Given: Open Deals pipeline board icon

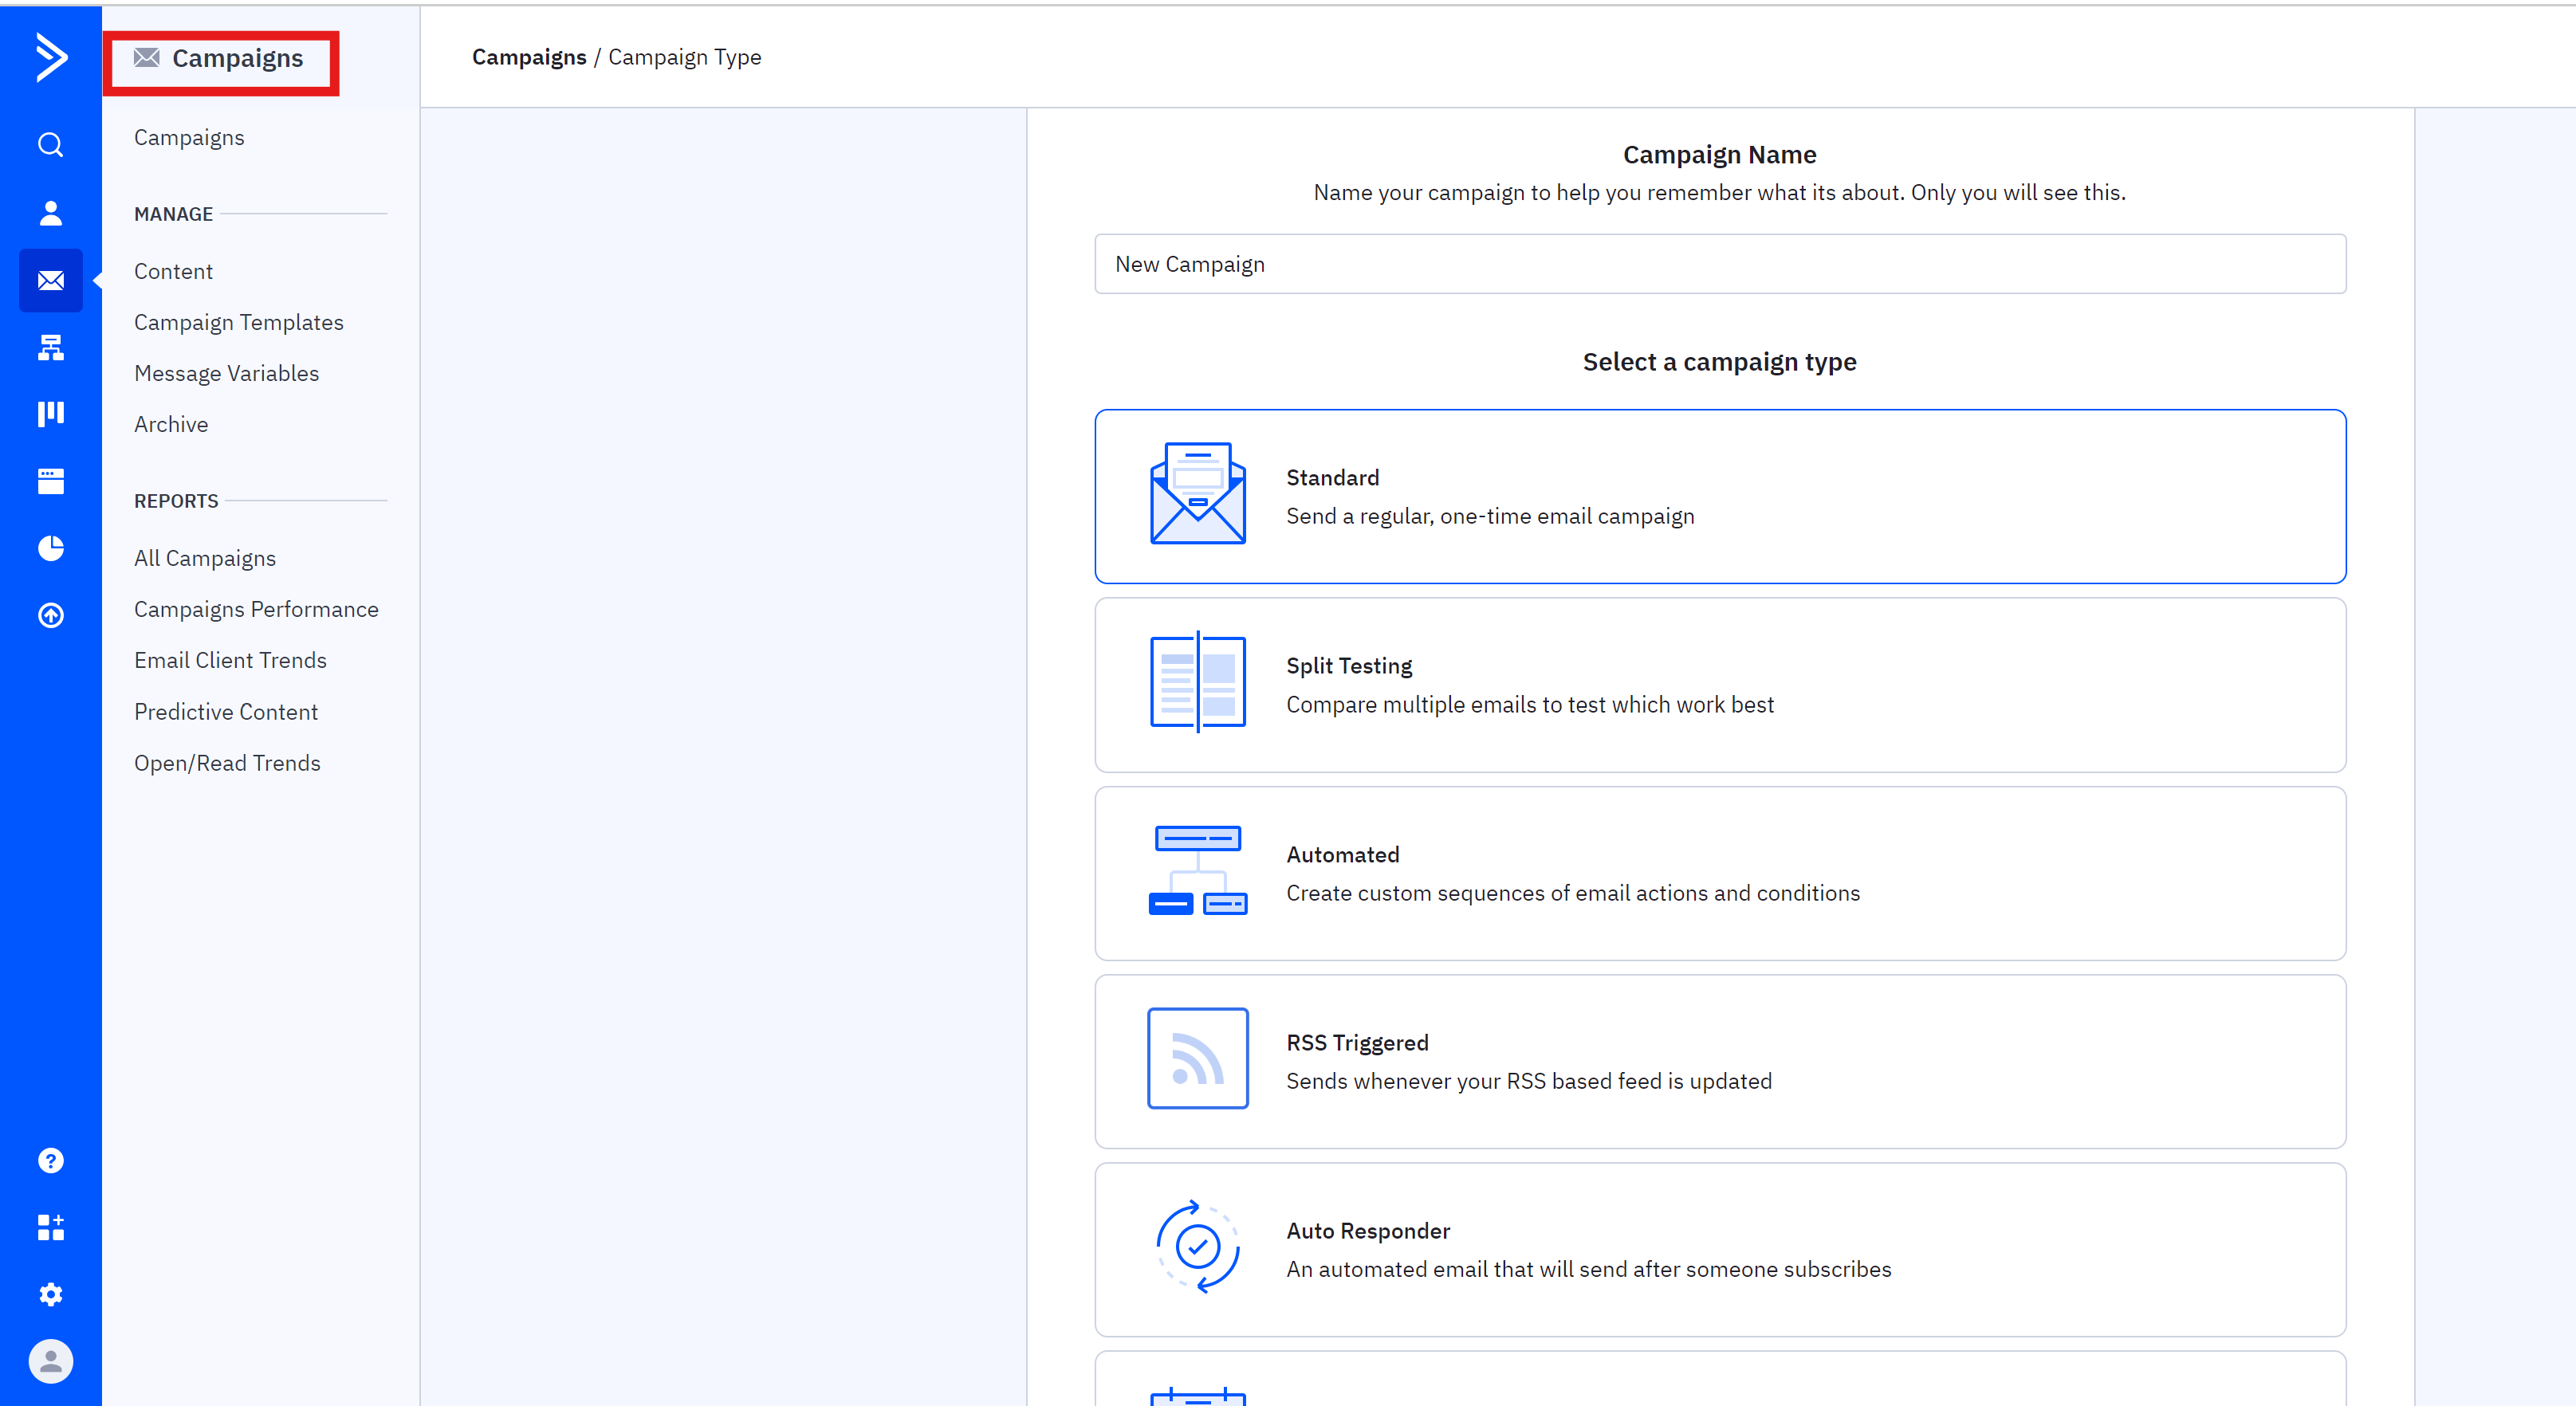Looking at the screenshot, I should [50, 414].
